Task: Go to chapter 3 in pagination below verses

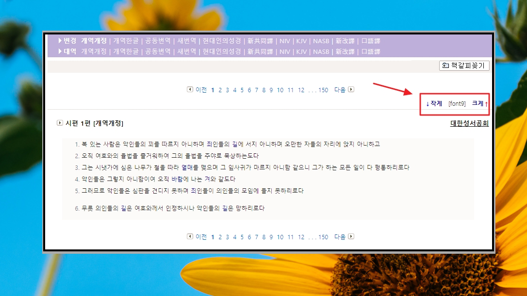Action: coord(228,237)
